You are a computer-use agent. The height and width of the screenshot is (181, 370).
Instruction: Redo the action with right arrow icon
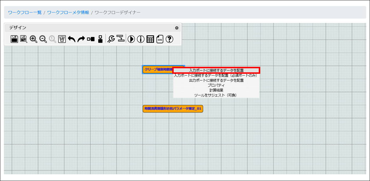point(81,39)
